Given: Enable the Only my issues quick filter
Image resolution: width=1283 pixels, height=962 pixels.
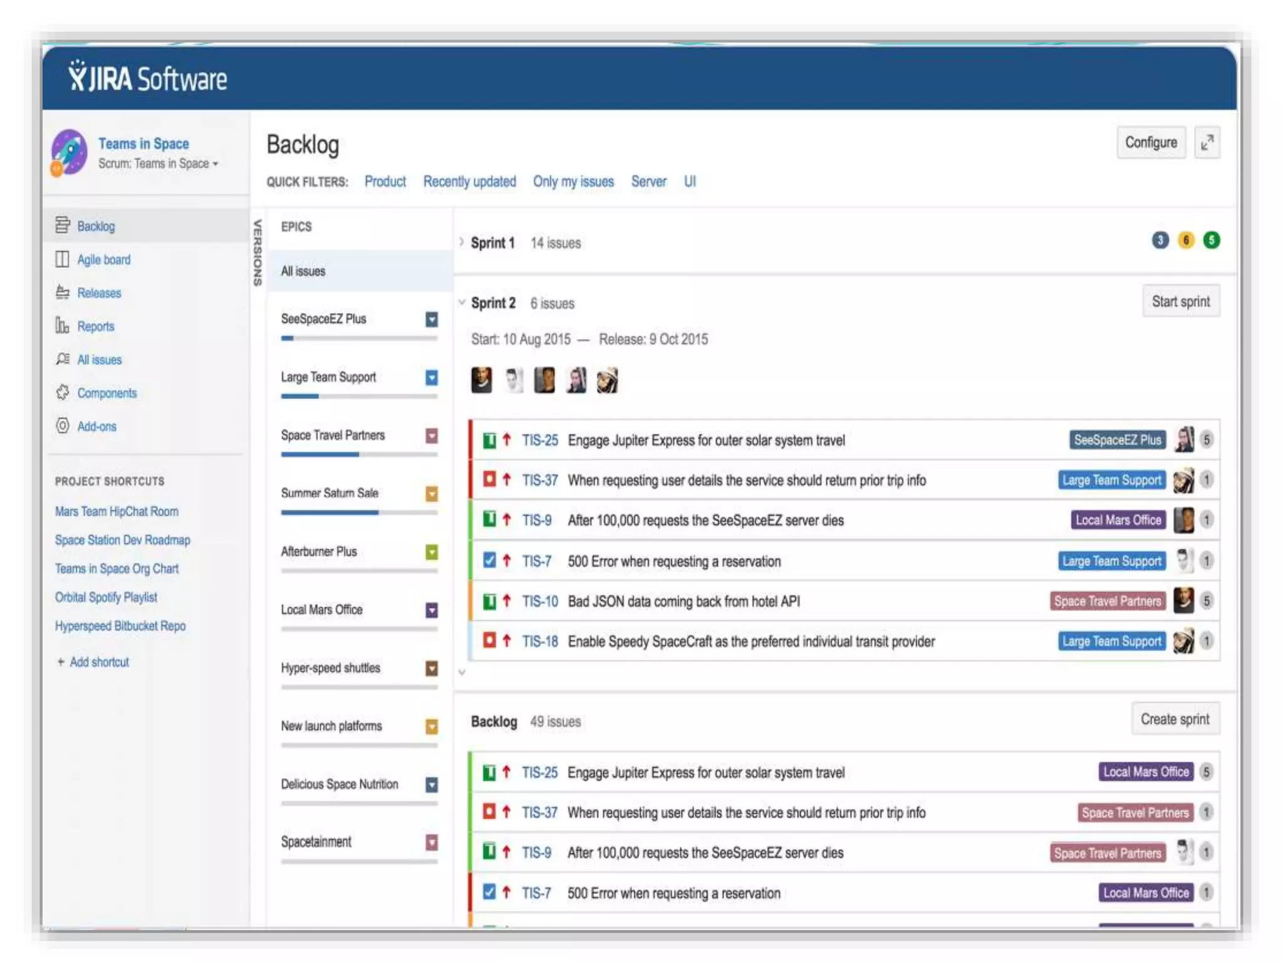Looking at the screenshot, I should pyautogui.click(x=573, y=182).
